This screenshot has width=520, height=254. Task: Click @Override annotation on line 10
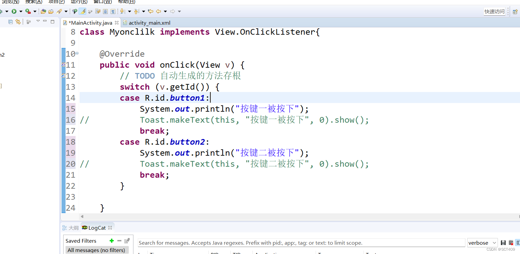(x=122, y=54)
